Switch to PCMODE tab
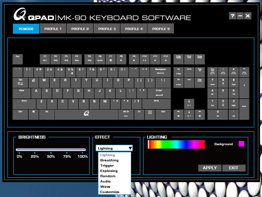 click(x=26, y=29)
